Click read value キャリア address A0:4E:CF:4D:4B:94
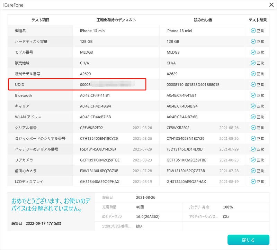The image size is (277, 250). (182, 106)
